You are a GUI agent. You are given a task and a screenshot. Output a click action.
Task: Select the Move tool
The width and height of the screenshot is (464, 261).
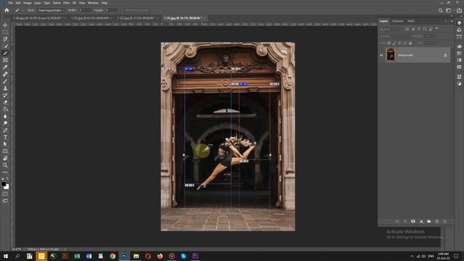click(5, 25)
